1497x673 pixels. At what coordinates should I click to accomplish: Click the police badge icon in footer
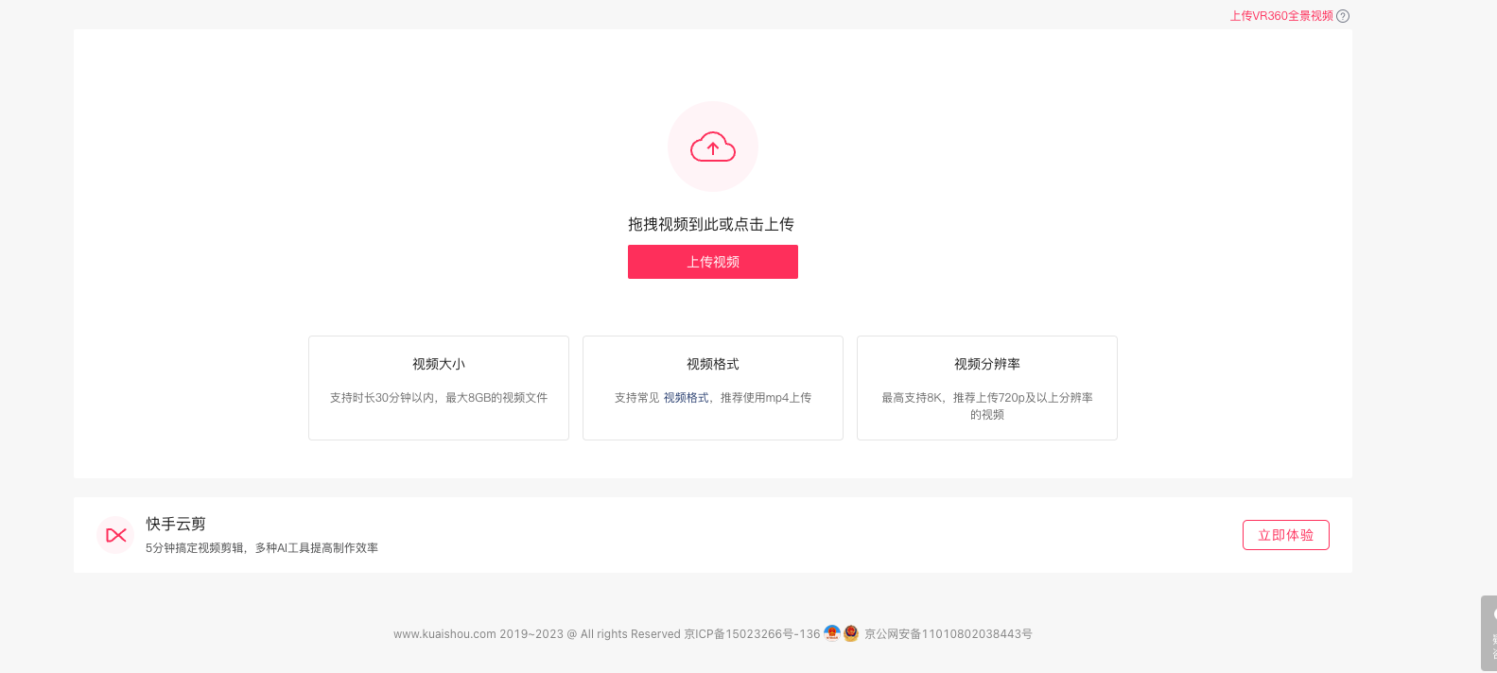pyautogui.click(x=851, y=633)
